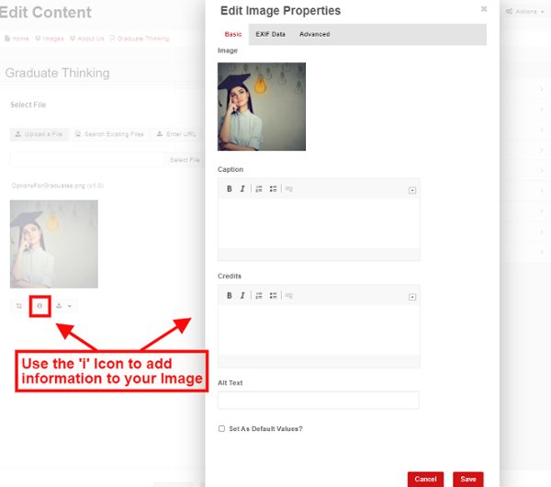Choose the Enter URL option
Image resolution: width=551 pixels, height=487 pixels.
pyautogui.click(x=176, y=134)
